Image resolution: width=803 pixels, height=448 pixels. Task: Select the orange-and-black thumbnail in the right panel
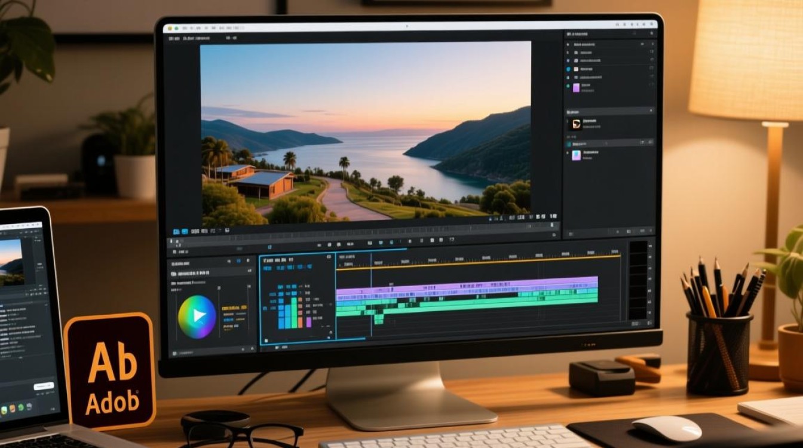coord(576,124)
